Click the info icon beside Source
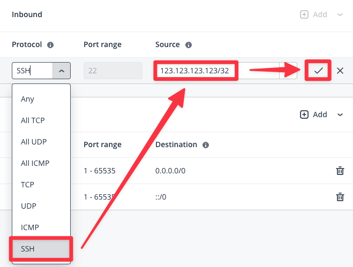Viewport: 353px width, 267px height. point(189,45)
